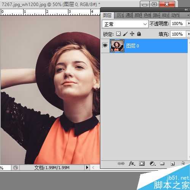The image size is (190, 190).
Task: Select the 图层 0 layer thumbnail
Action: (117, 46)
